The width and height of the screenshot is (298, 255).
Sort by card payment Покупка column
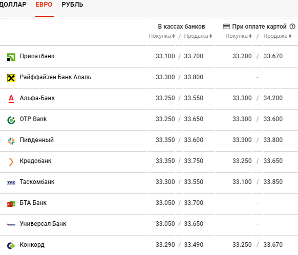point(239,36)
